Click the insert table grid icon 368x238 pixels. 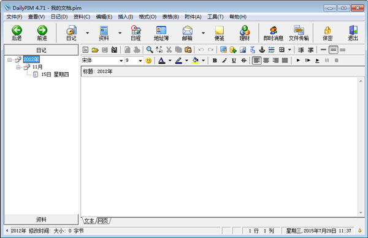(x=282, y=50)
